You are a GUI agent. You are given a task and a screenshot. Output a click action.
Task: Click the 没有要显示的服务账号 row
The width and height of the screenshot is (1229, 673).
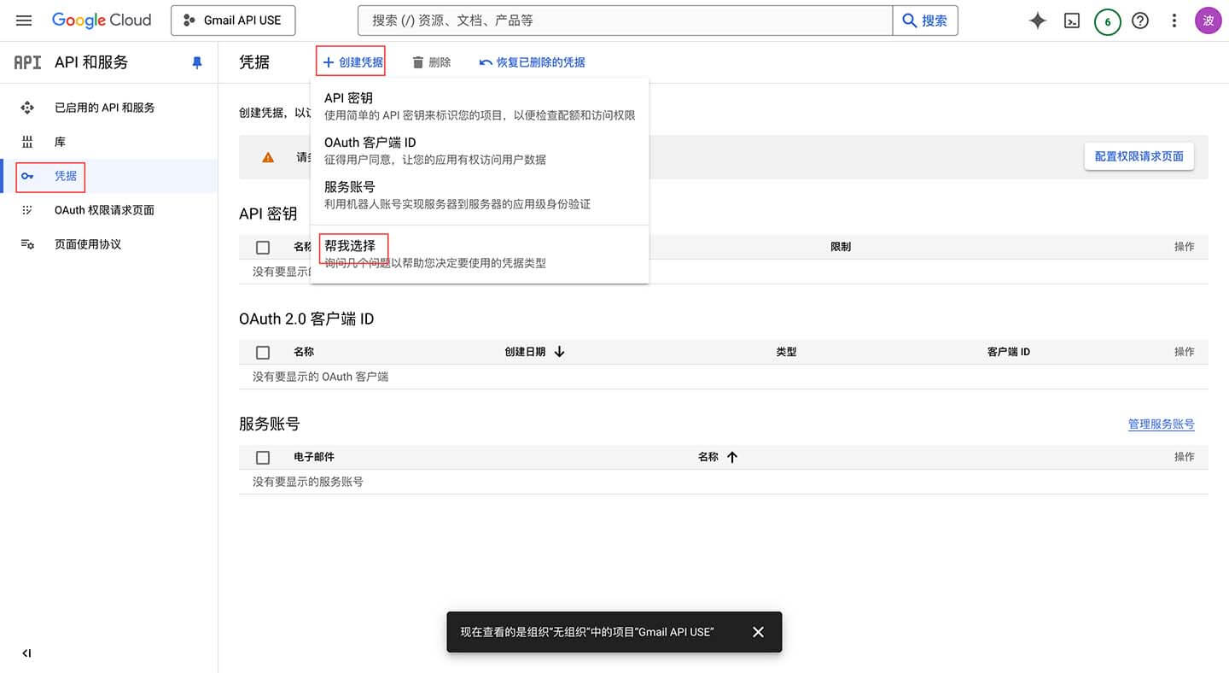(x=724, y=482)
